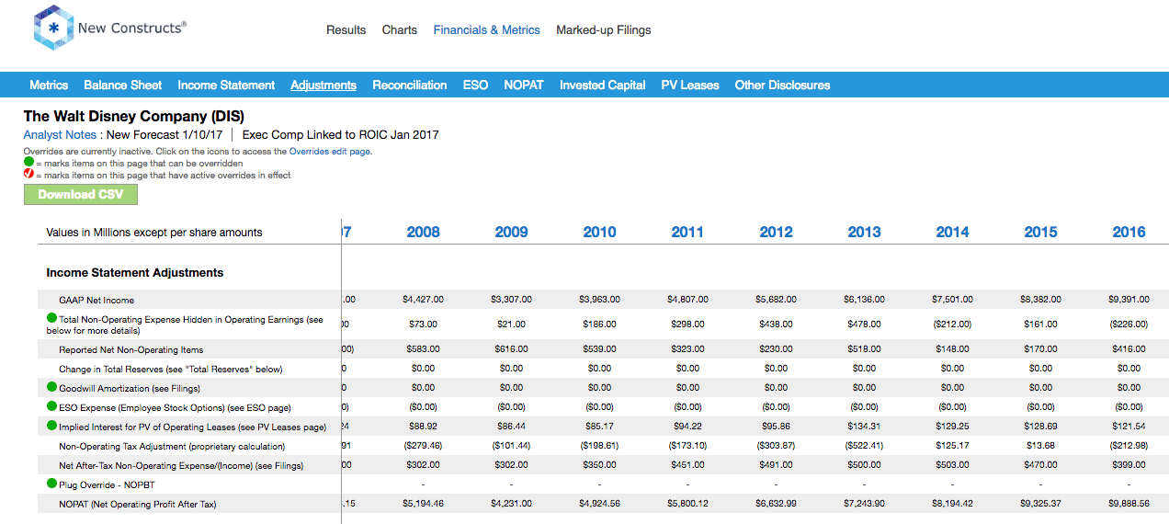Click 2014 non-operating expense value ($212.00)
Image resolution: width=1169 pixels, height=524 pixels.
952,325
